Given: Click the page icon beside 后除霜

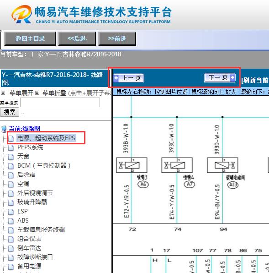Looking at the screenshot, I should pyautogui.click(x=11, y=175).
